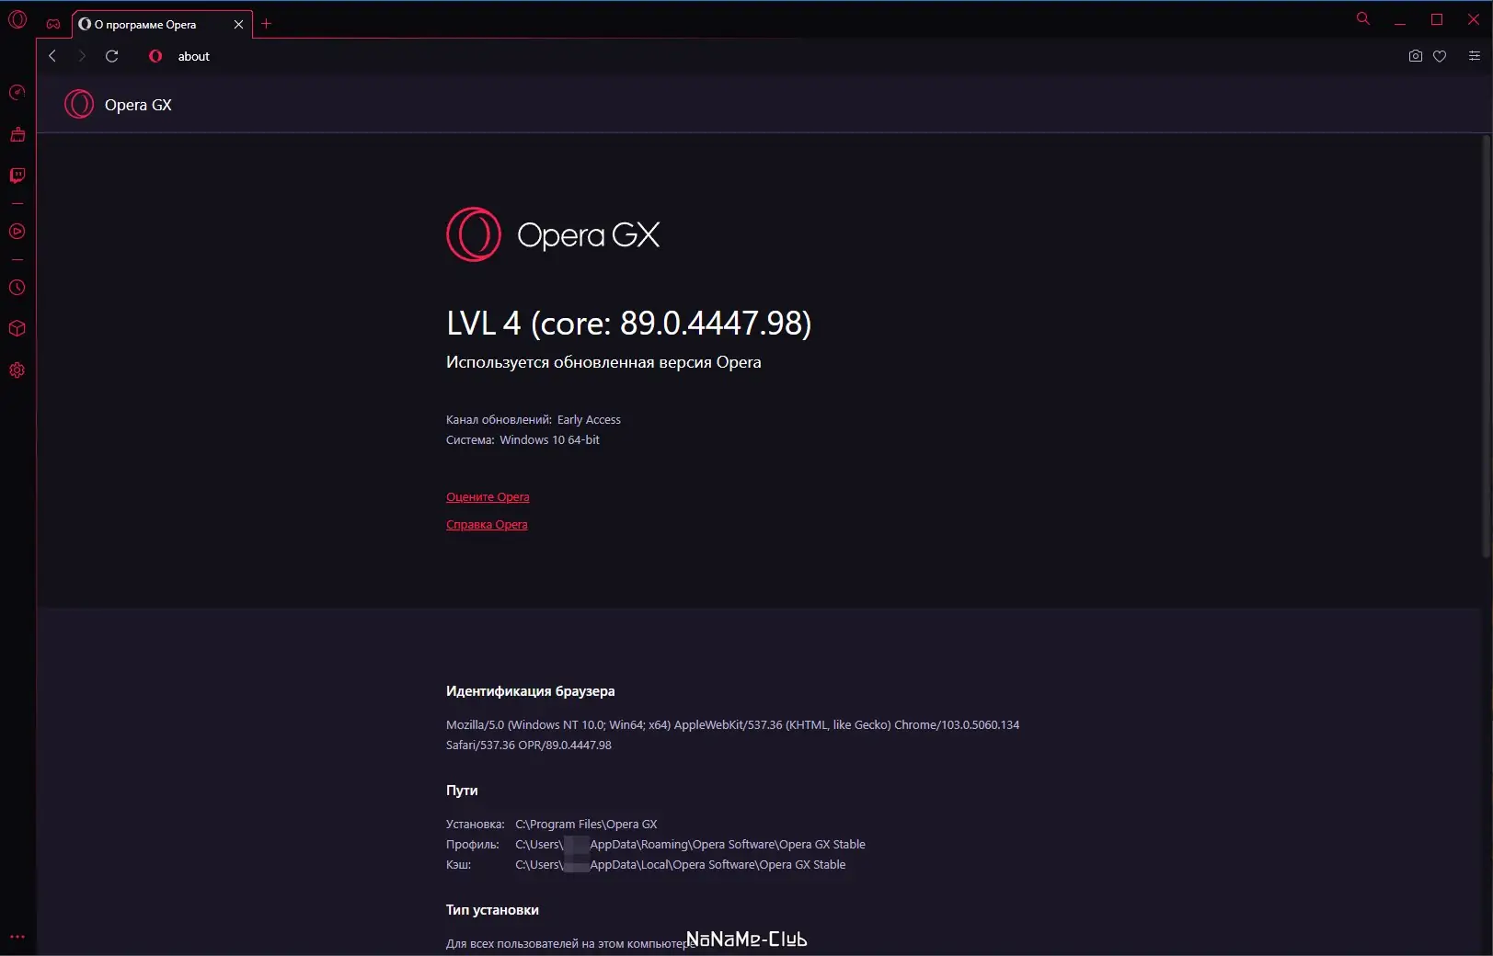Open tab search with the magnifier icon
The width and height of the screenshot is (1493, 956).
[1363, 18]
